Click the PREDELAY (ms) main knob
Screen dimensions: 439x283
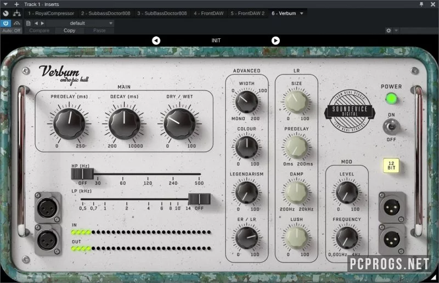coord(69,124)
